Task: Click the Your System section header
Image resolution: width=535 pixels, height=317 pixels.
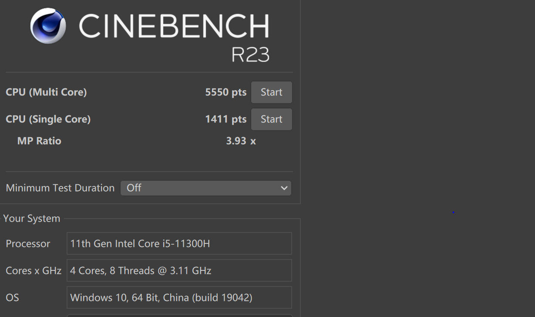Action: coord(32,218)
